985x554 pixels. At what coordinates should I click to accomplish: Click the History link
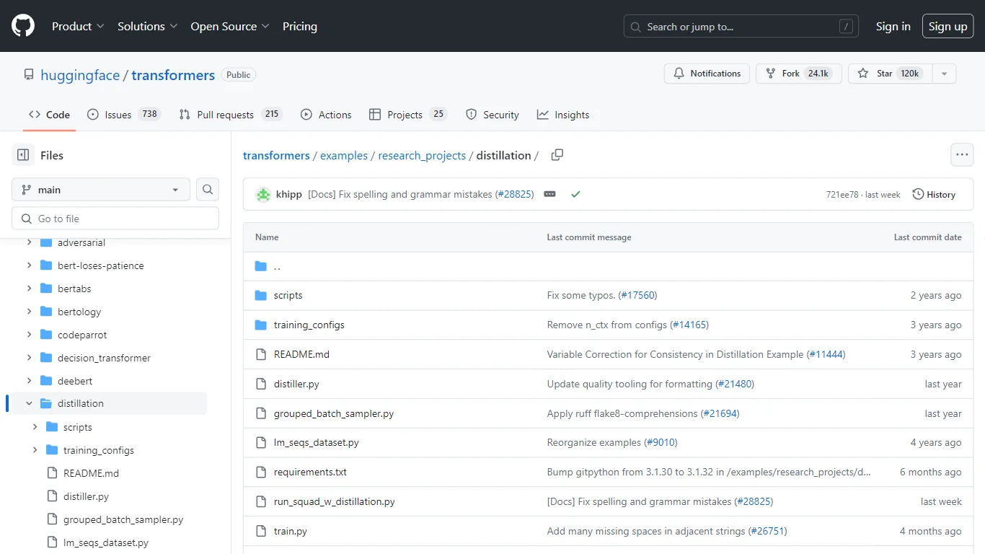[x=934, y=195]
